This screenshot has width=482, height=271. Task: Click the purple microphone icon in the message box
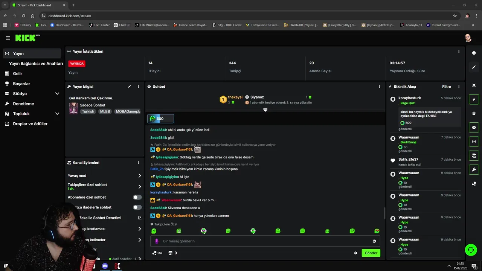pyautogui.click(x=156, y=241)
